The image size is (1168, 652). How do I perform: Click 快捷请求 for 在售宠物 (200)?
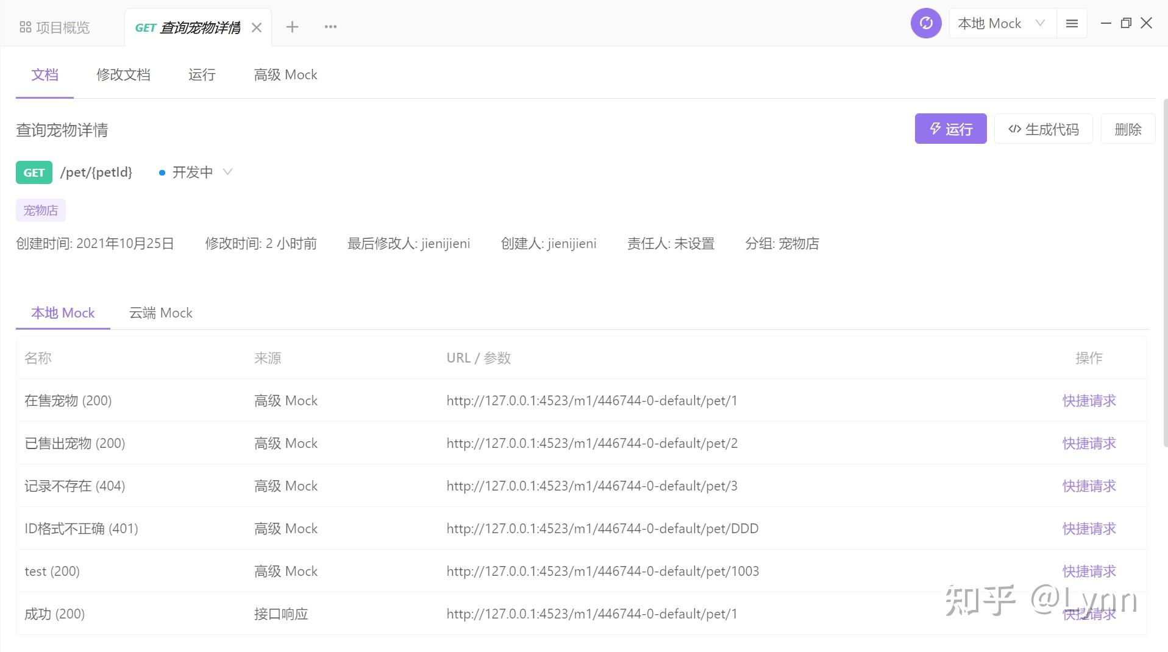pyautogui.click(x=1089, y=400)
